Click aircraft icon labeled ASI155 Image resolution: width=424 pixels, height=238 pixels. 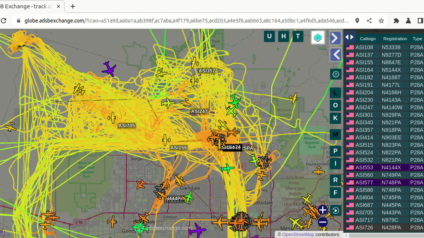[x=166, y=140]
